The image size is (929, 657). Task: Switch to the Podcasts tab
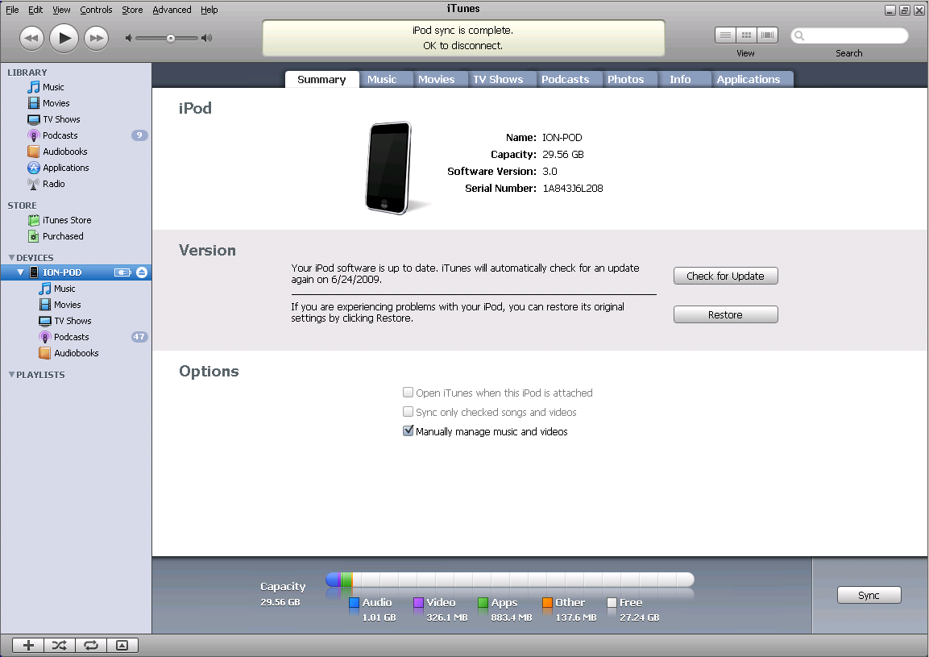566,80
